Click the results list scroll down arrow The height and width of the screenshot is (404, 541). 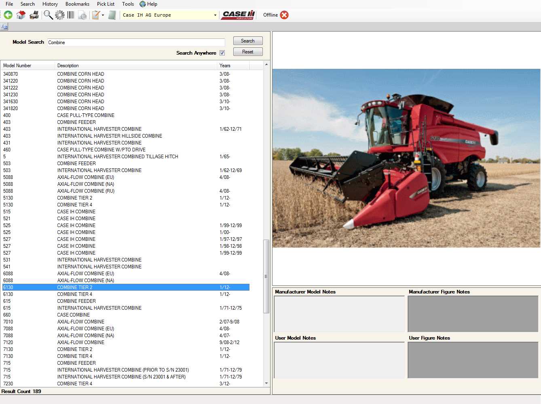[x=266, y=383]
